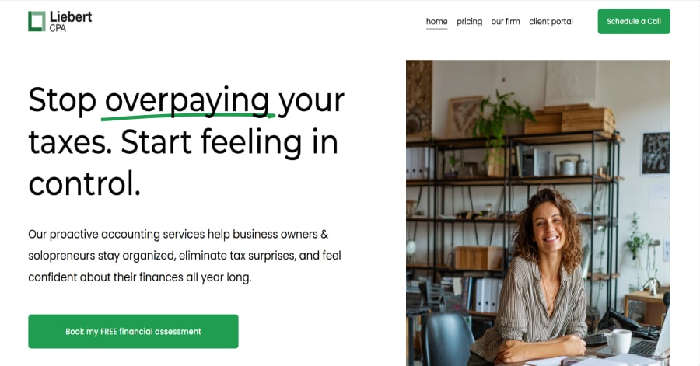
Task: Go to the home nav item
Action: [436, 22]
